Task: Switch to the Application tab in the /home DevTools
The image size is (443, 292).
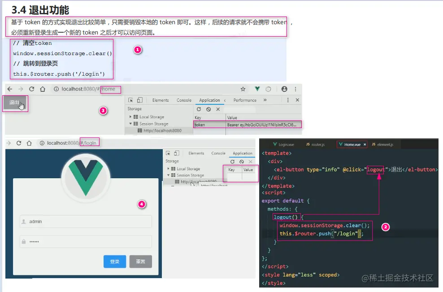Action: click(x=209, y=100)
